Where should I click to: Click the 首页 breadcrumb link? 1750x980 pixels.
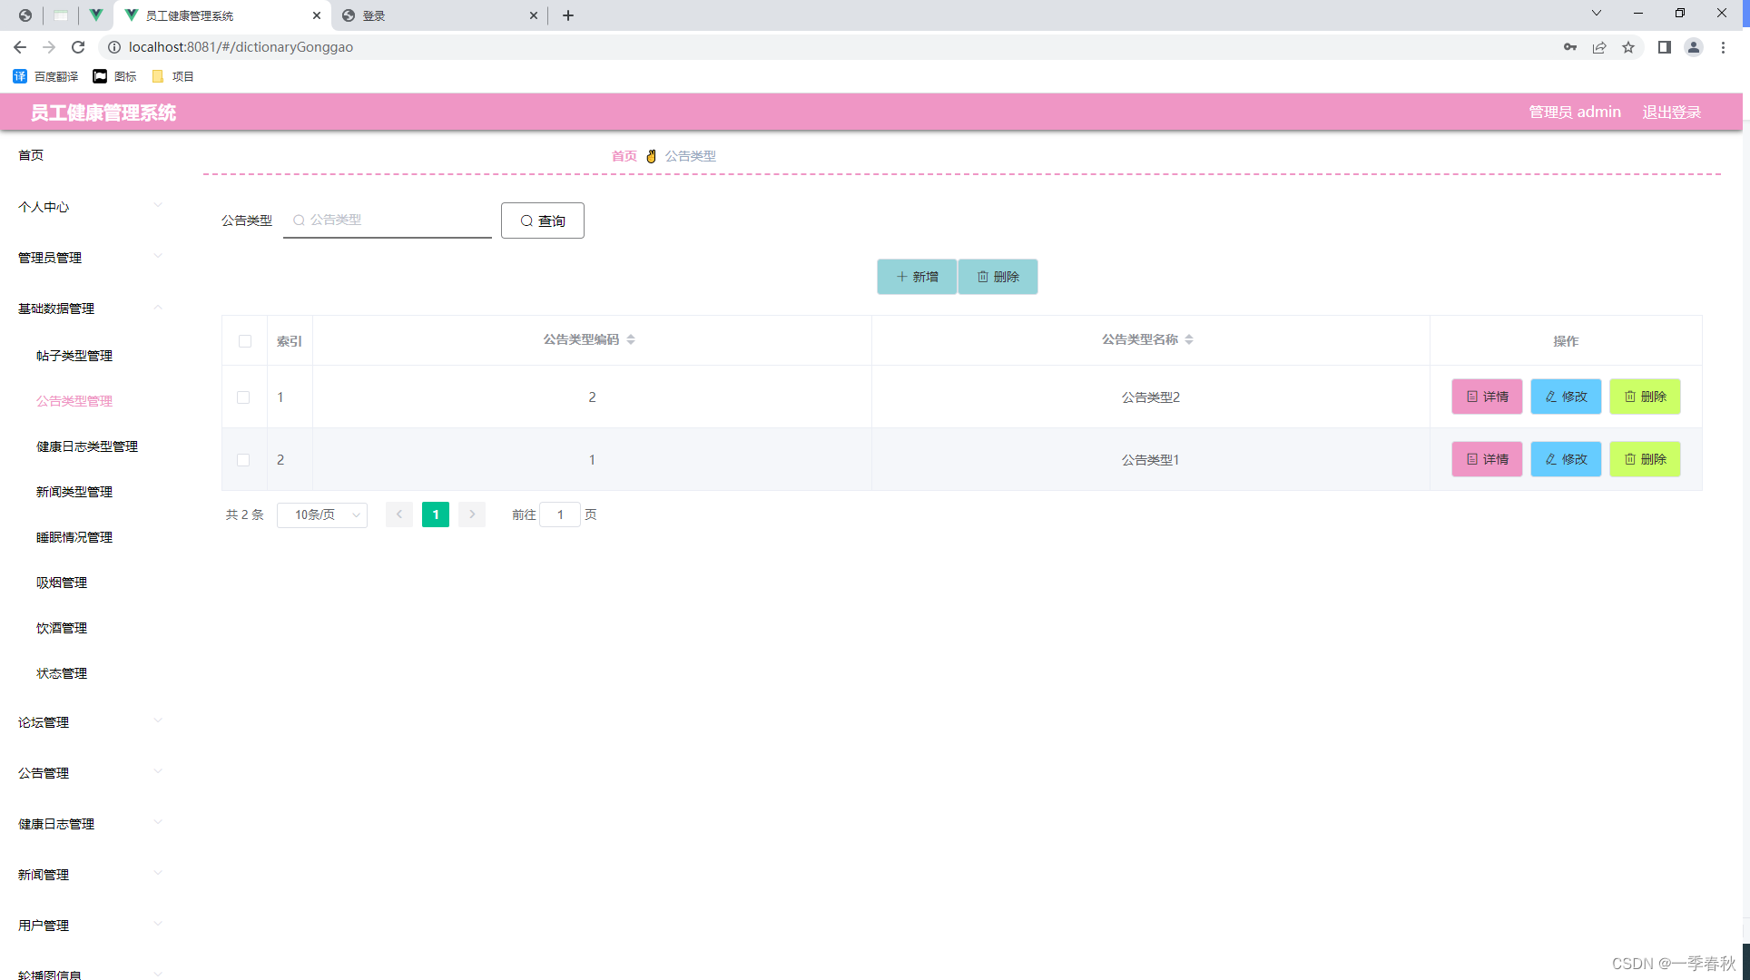pos(624,155)
